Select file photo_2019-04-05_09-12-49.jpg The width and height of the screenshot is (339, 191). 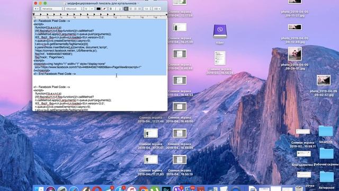click(295, 27)
